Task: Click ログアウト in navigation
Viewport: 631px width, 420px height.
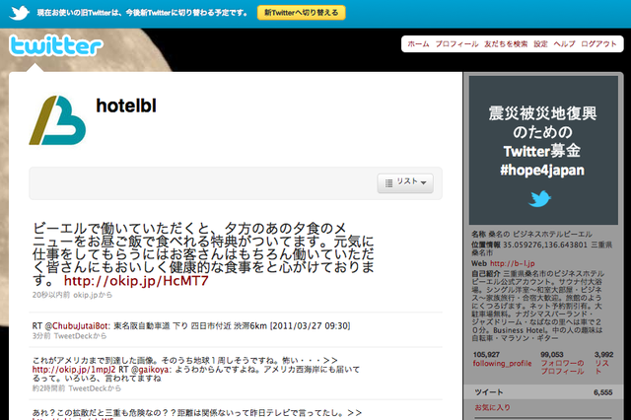Action: (x=598, y=43)
